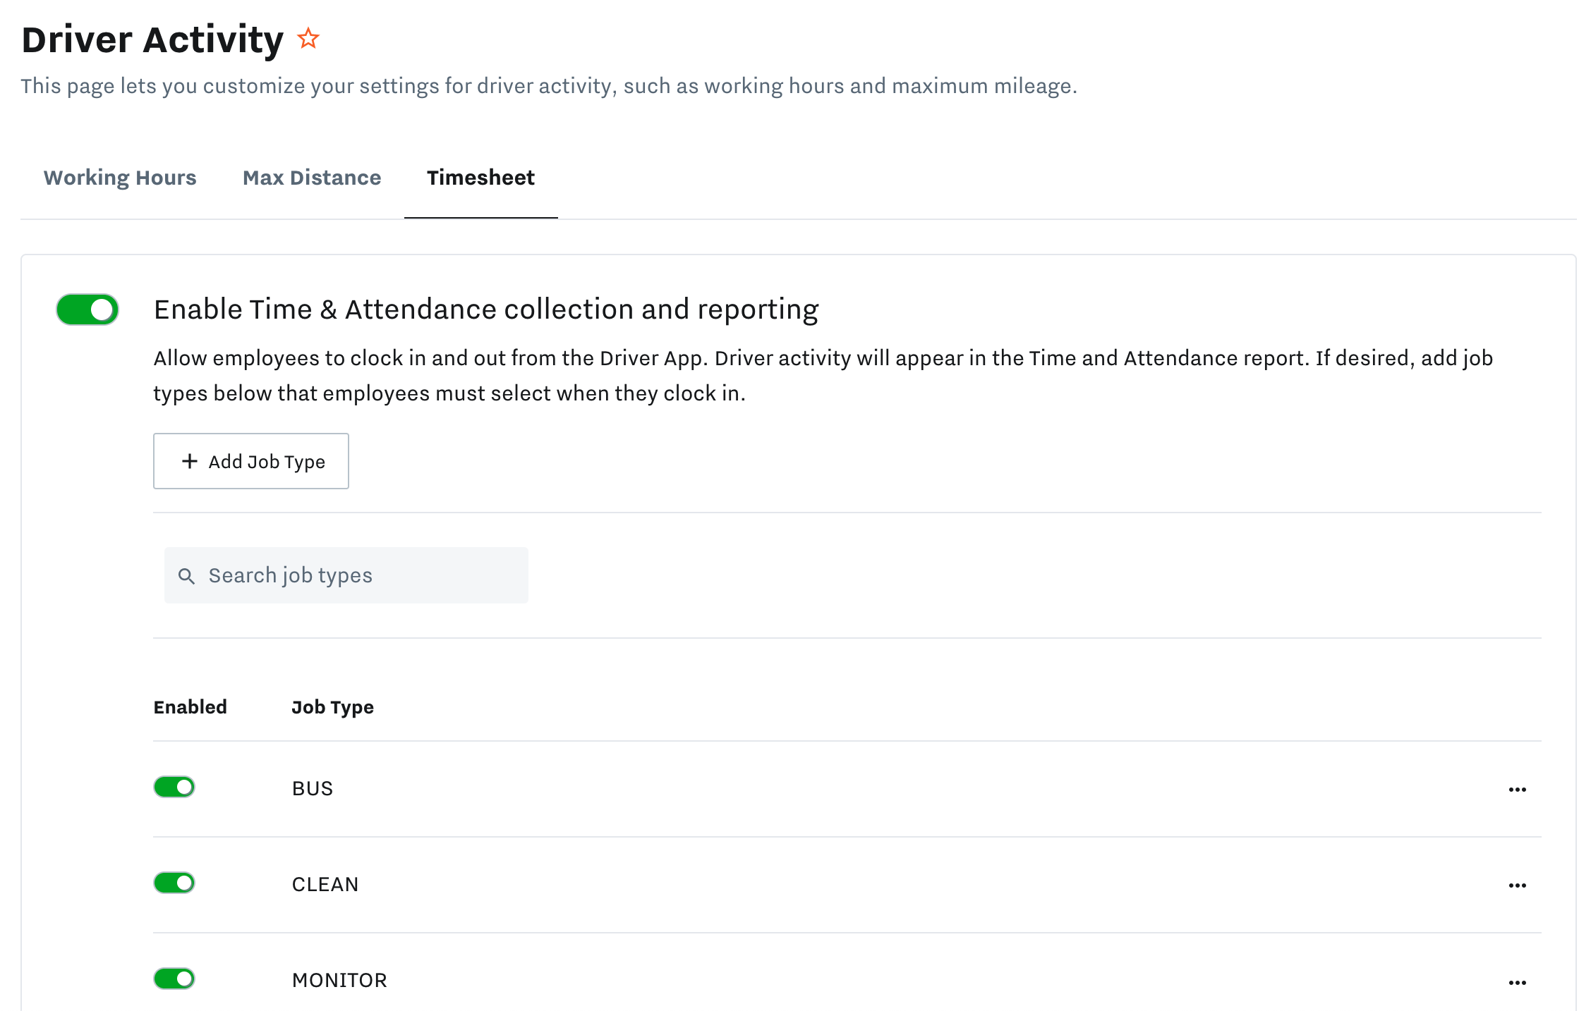
Task: Turn off the MONITOR job type
Action: pyautogui.click(x=174, y=979)
